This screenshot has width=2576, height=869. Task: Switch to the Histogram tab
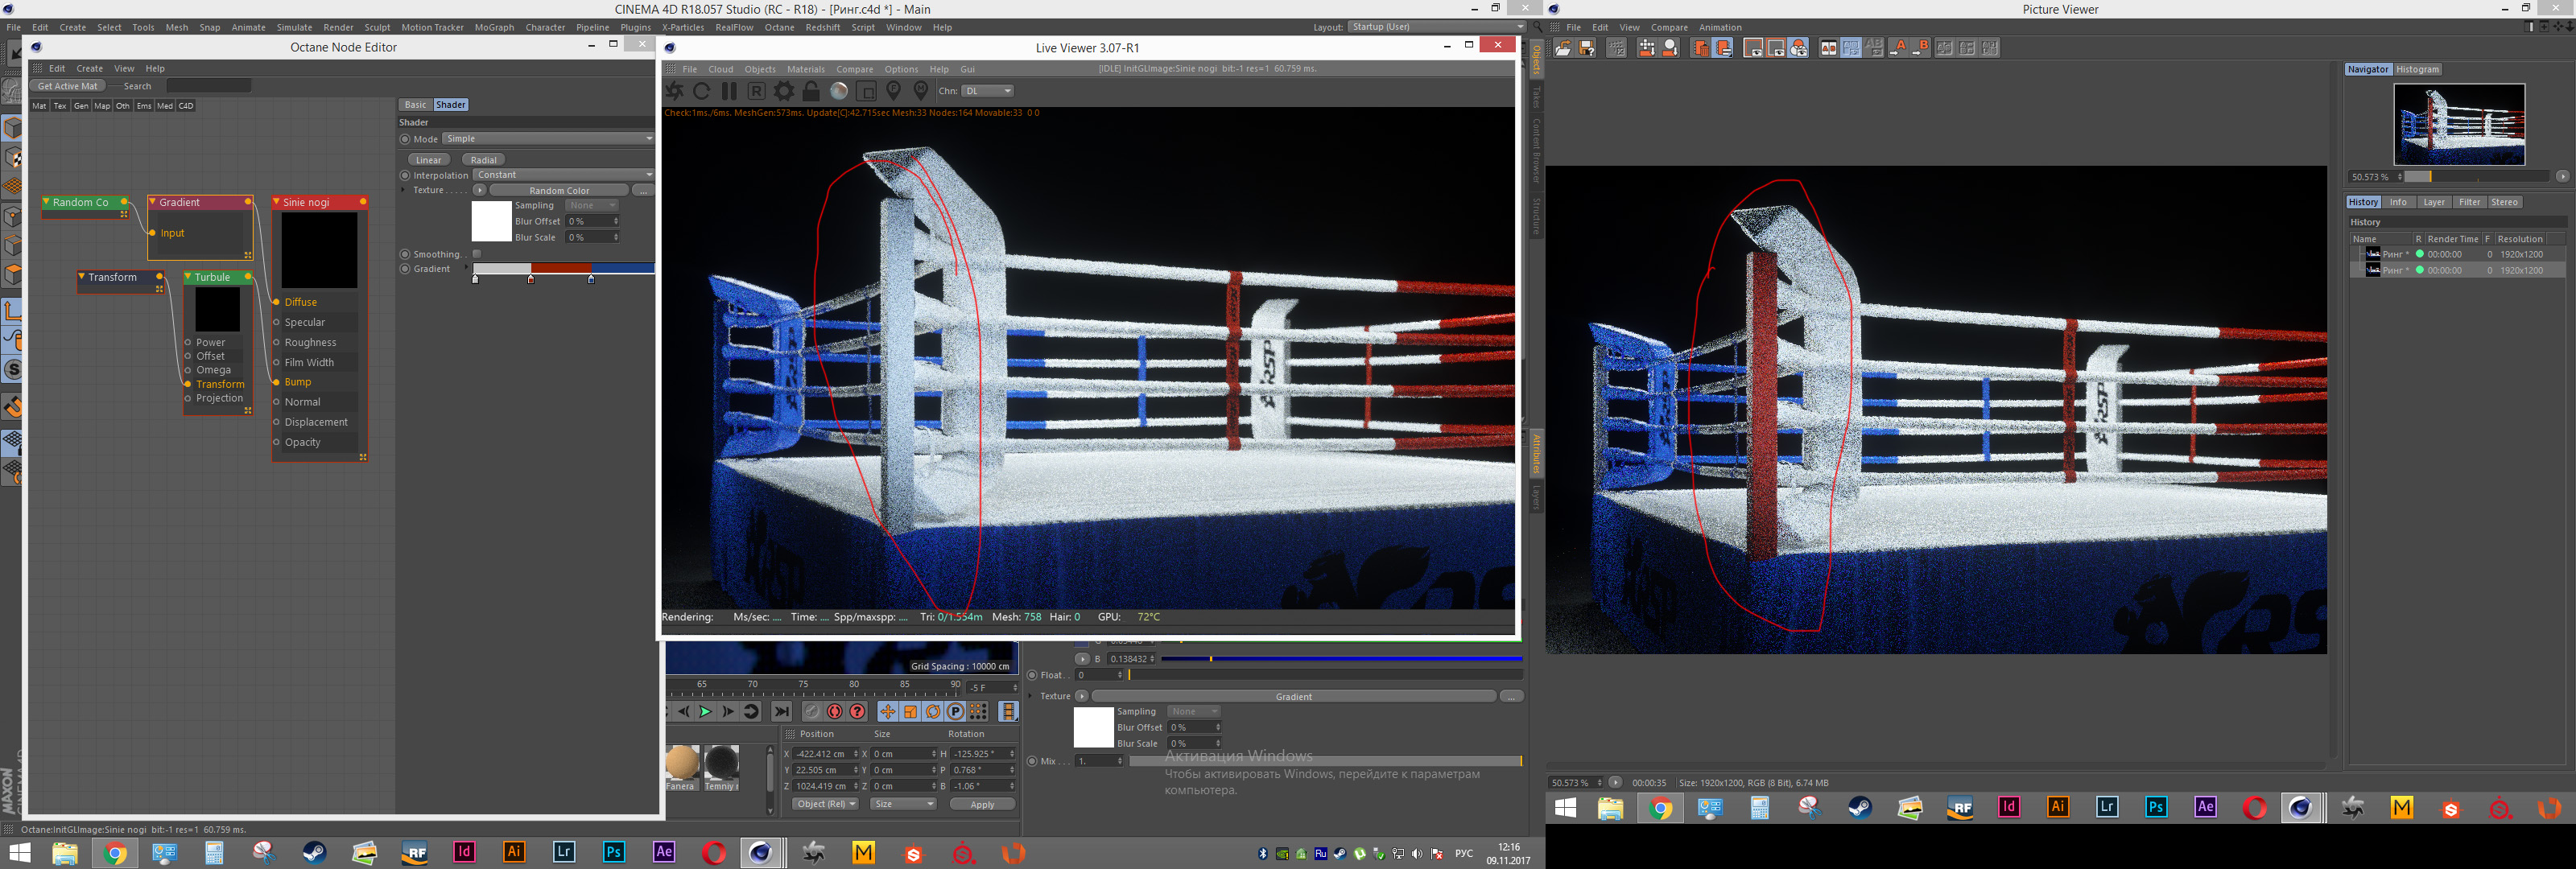click(2417, 69)
